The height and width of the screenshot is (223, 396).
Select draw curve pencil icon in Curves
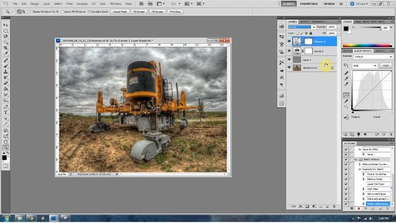346,101
